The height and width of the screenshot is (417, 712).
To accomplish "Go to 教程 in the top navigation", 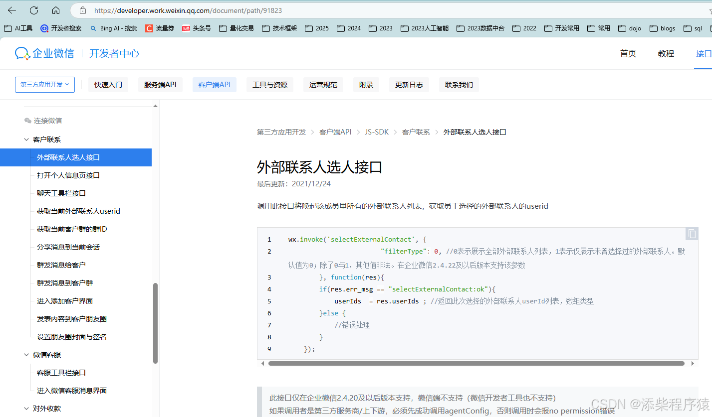I will (666, 54).
